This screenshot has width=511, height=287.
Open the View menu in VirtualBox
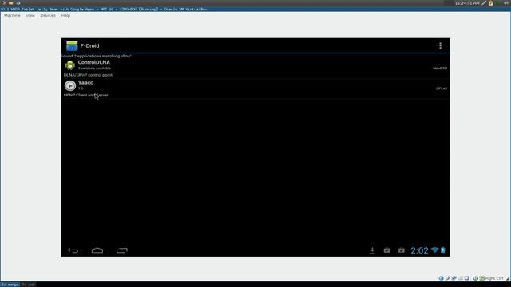[x=30, y=15]
